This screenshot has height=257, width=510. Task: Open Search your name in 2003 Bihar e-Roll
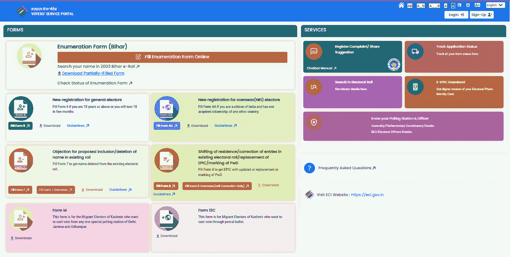[98, 67]
